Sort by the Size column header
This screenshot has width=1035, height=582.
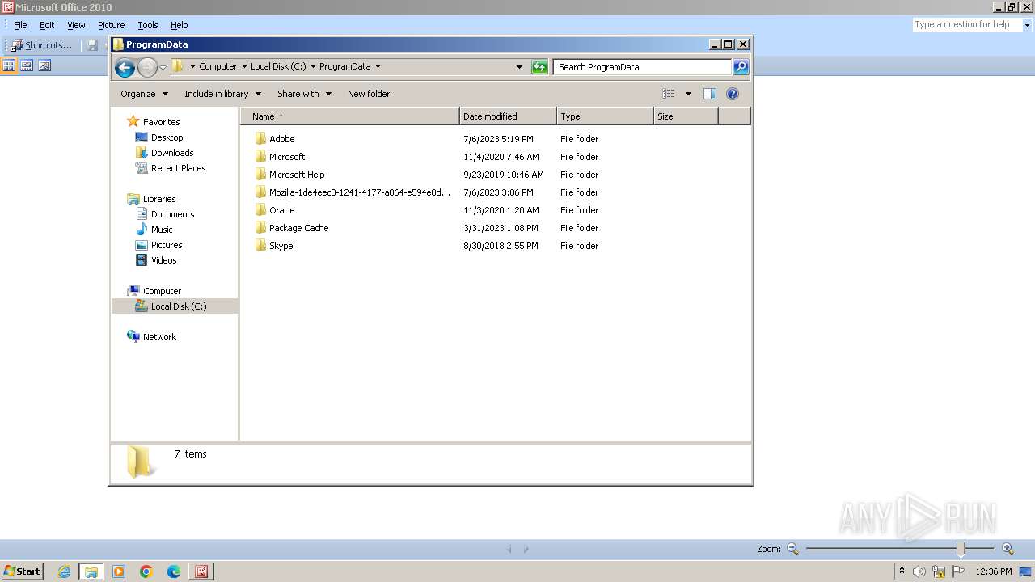[686, 116]
